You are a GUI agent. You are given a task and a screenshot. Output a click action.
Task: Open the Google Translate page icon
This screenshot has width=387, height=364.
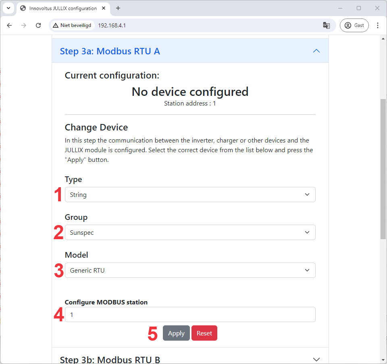click(326, 25)
